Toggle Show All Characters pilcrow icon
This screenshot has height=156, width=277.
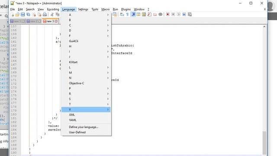click(x=127, y=14)
